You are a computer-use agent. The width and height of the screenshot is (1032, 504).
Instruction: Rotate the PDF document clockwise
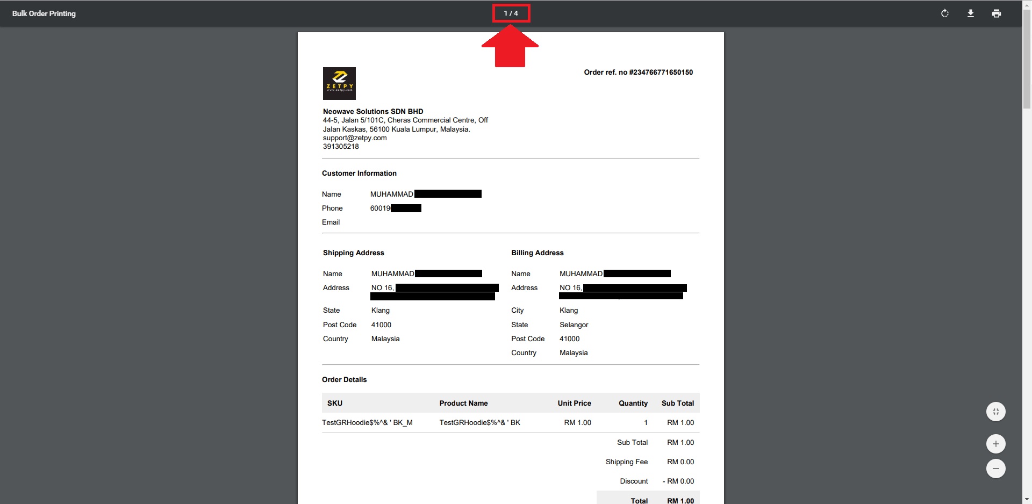tap(945, 13)
